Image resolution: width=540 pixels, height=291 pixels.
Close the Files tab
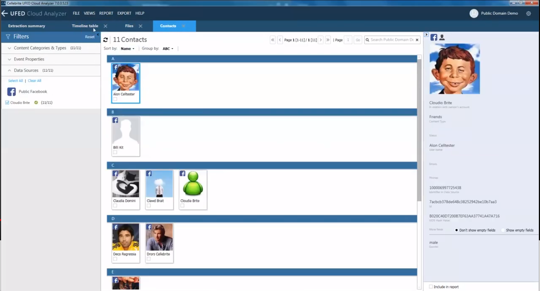pos(140,26)
